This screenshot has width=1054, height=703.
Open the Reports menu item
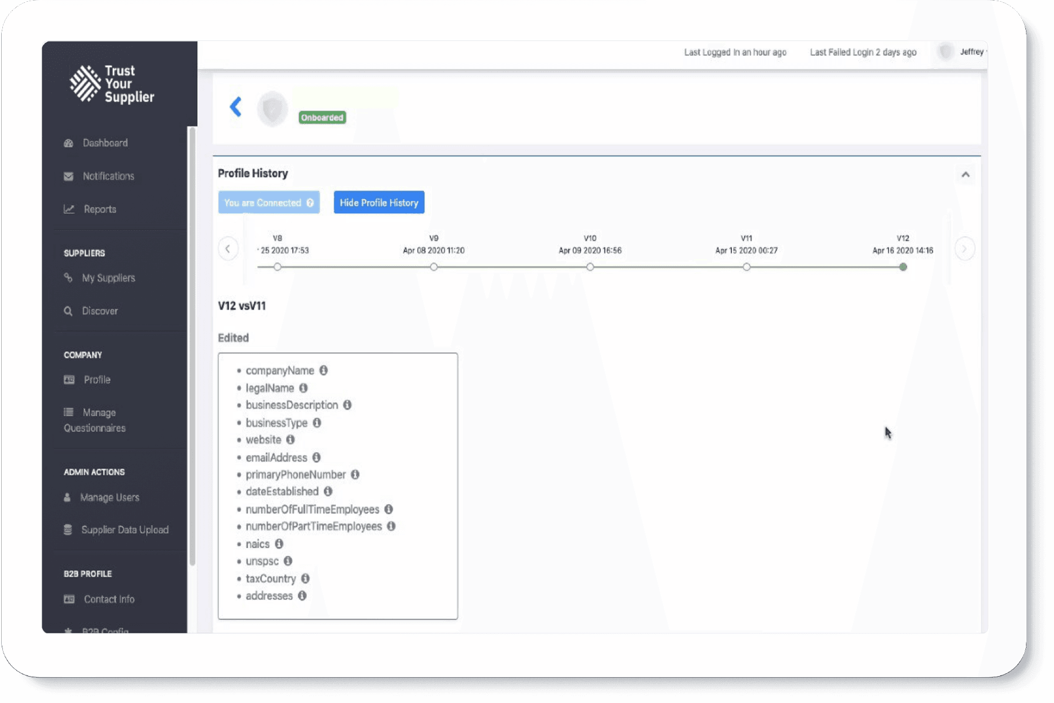click(90, 209)
